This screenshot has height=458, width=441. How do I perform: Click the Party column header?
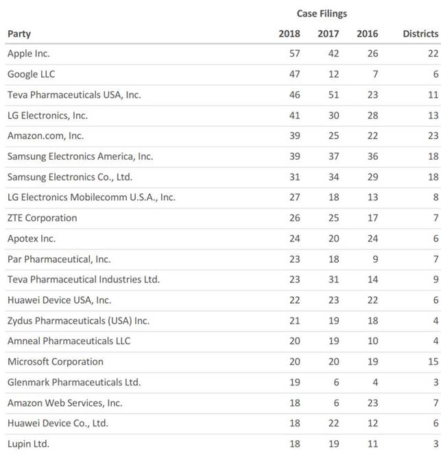(19, 34)
